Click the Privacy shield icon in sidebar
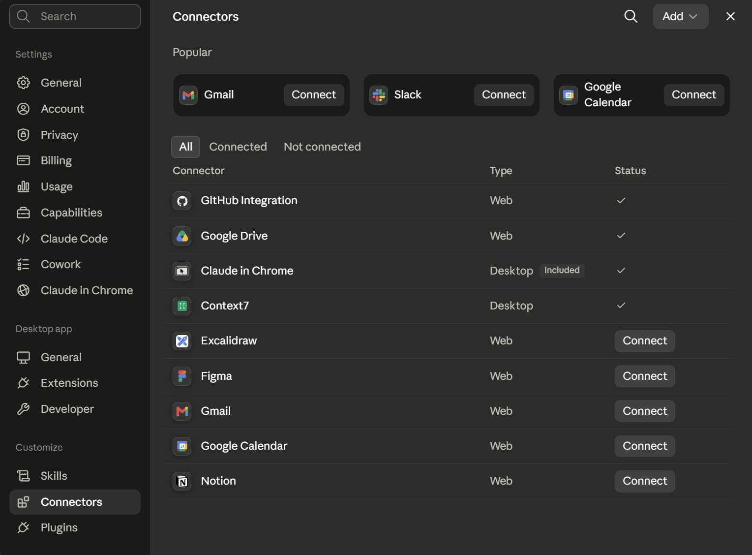The image size is (752, 555). tap(23, 135)
